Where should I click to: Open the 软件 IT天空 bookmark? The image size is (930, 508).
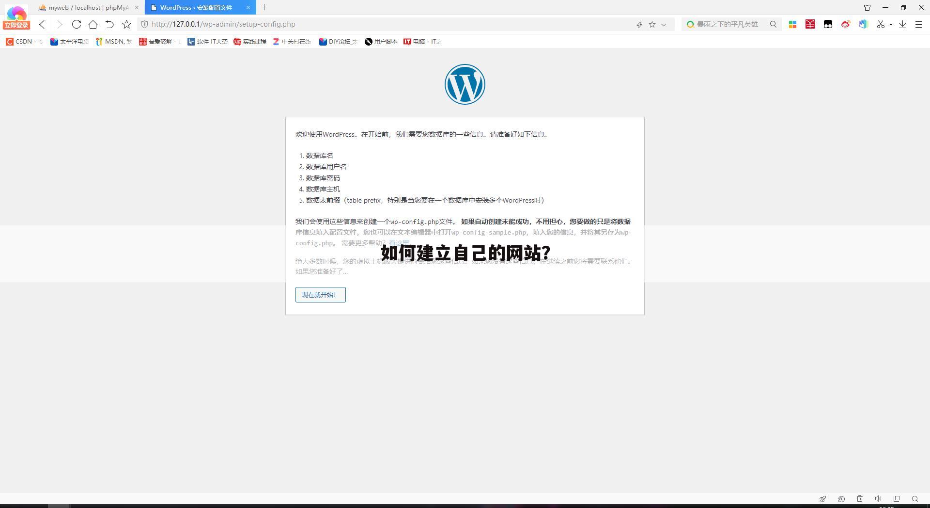207,42
